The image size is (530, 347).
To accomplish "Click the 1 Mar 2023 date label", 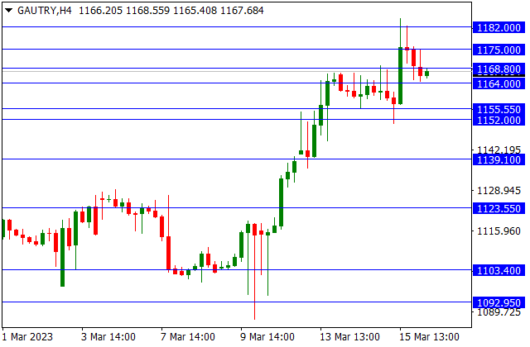I will (x=27, y=336).
